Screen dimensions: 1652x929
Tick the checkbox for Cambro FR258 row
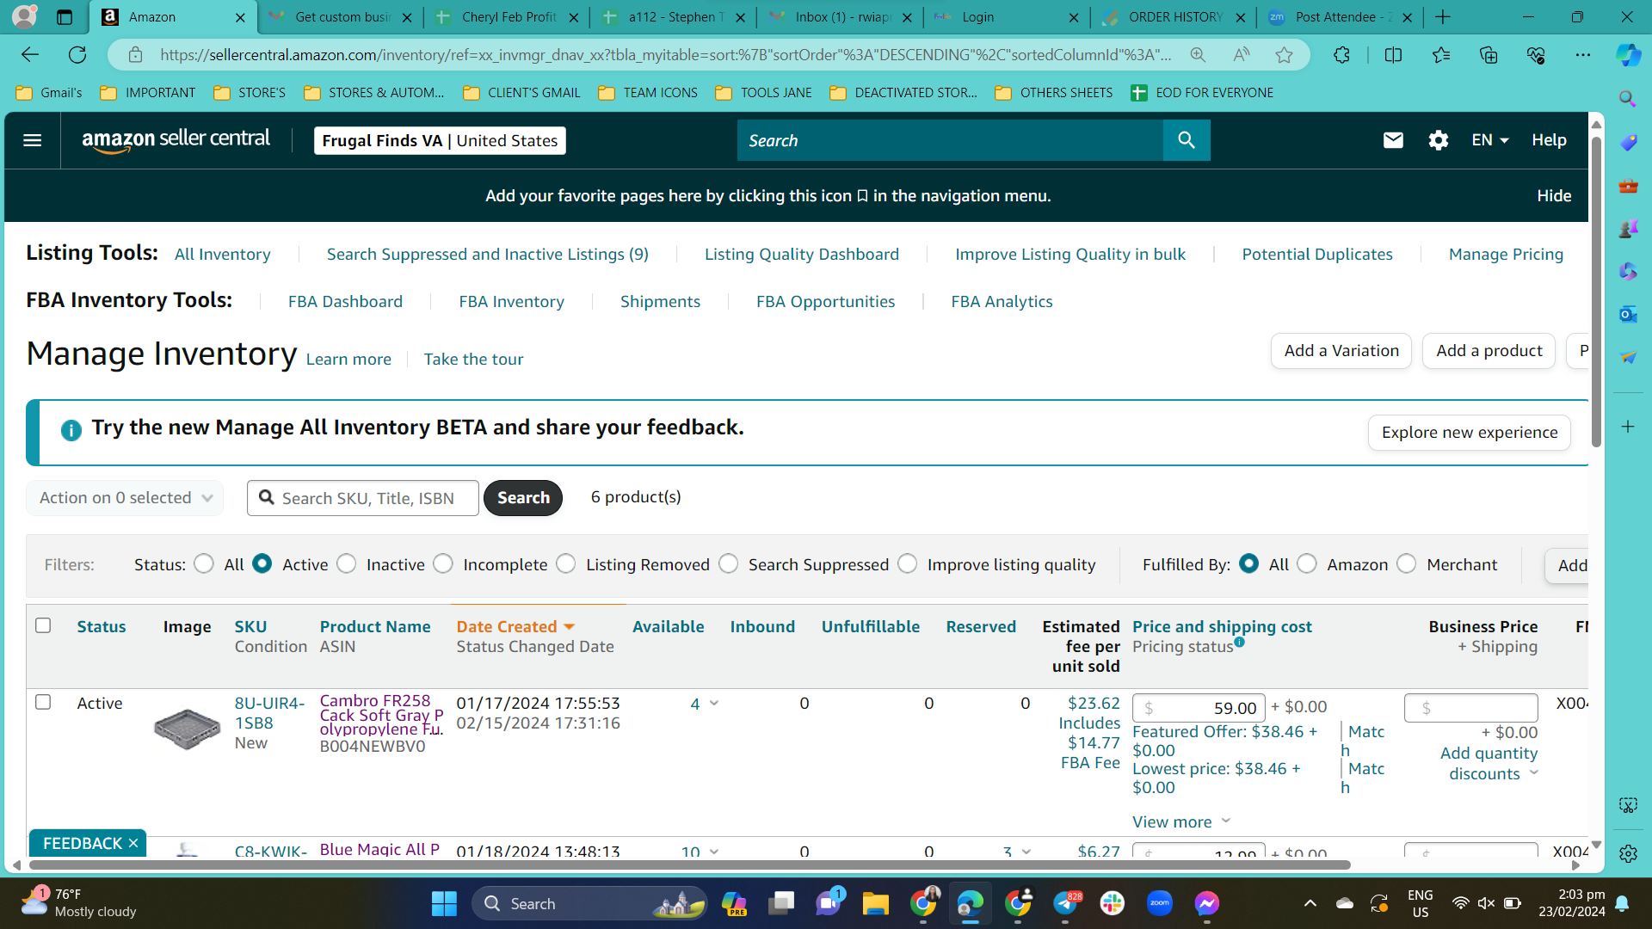coord(43,702)
